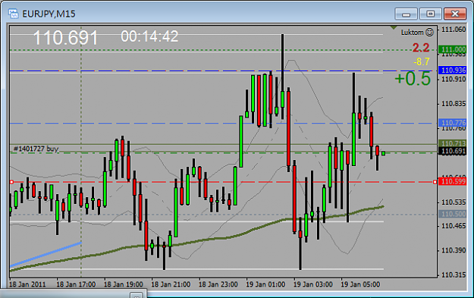This screenshot has height=298, width=474.
Task: Click the 19 Jan 01:00 time label
Action: pyautogui.click(x=265, y=284)
